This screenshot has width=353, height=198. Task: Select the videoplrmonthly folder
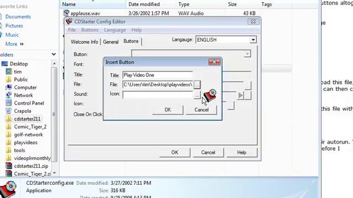click(x=32, y=158)
